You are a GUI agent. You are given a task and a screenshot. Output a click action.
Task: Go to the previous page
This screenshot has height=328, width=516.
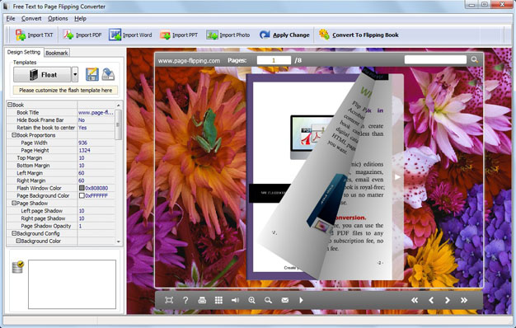431,300
